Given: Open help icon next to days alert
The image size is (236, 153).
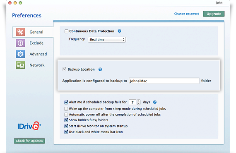Looking at the screenshot, I should tap(155, 102).
